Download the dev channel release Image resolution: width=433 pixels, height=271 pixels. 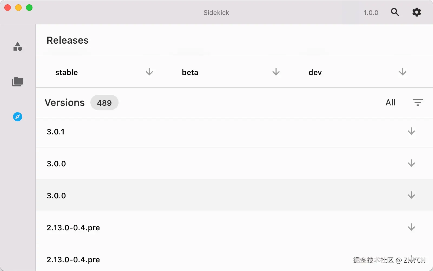pyautogui.click(x=402, y=72)
